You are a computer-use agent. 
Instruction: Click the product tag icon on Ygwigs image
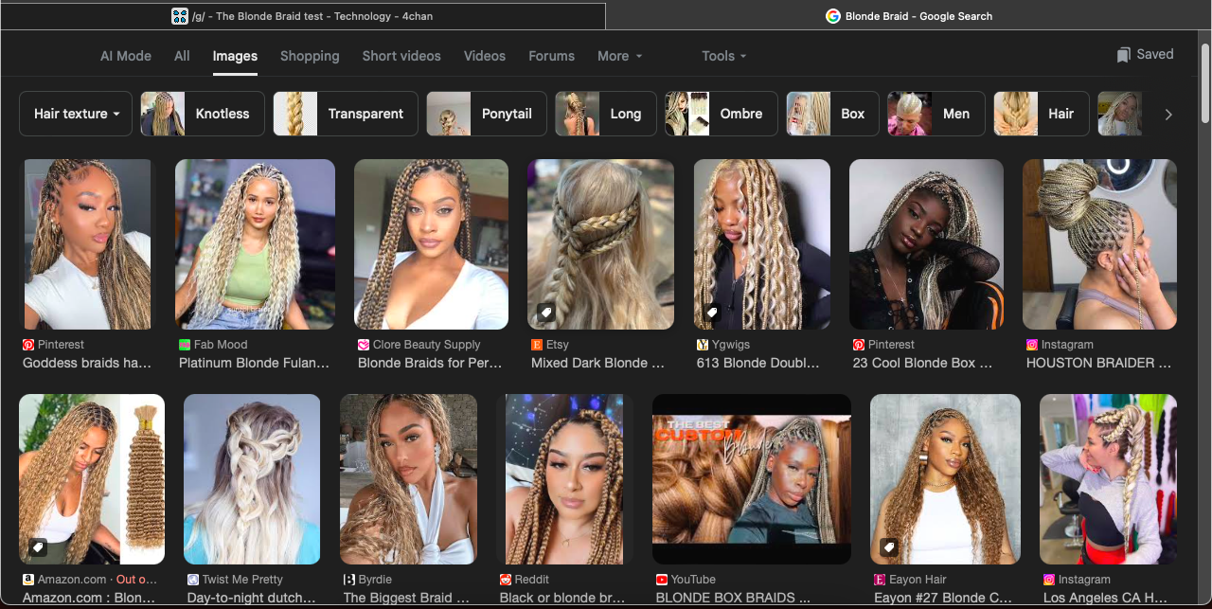pyautogui.click(x=713, y=312)
